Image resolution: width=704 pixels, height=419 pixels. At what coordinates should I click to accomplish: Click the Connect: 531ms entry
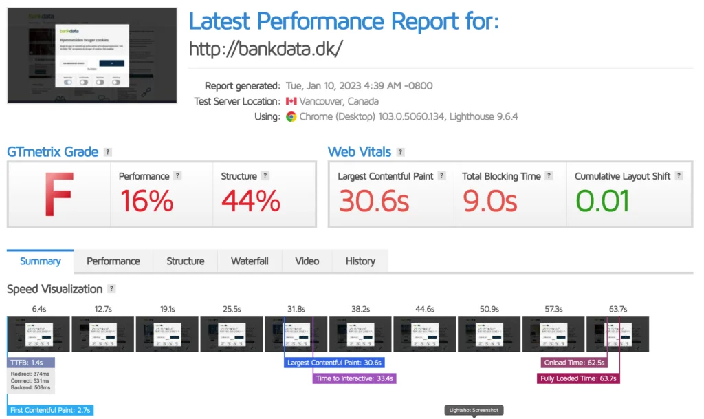coord(30,381)
